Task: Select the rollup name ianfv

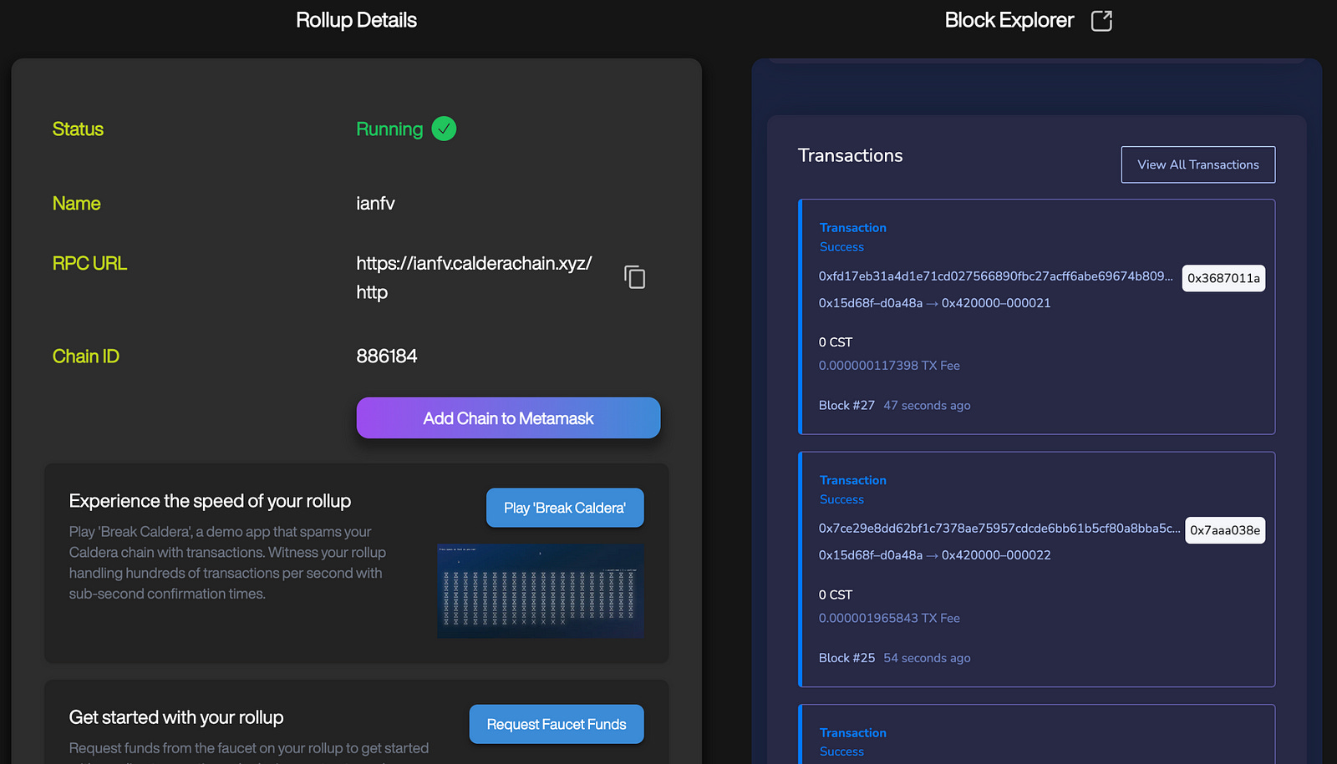Action: click(375, 204)
